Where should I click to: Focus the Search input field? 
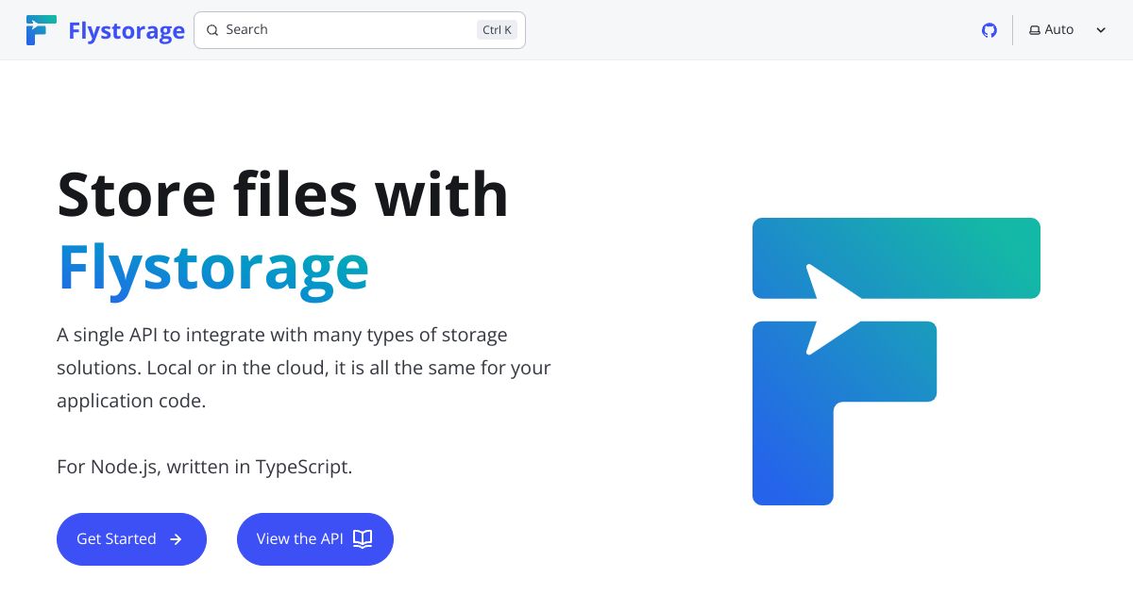(x=360, y=30)
